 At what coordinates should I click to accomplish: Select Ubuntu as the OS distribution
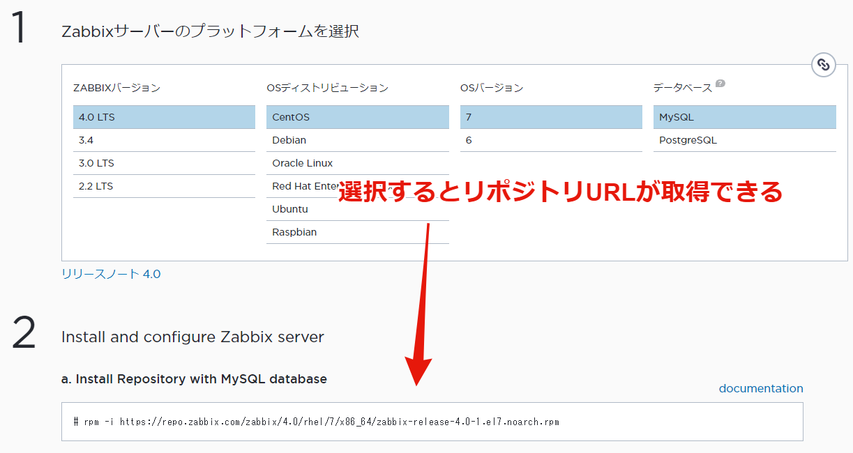[x=358, y=209]
